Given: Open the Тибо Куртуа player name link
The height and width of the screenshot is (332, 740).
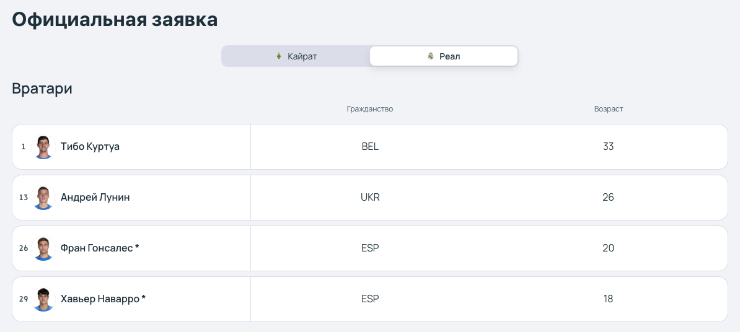Looking at the screenshot, I should tap(90, 147).
